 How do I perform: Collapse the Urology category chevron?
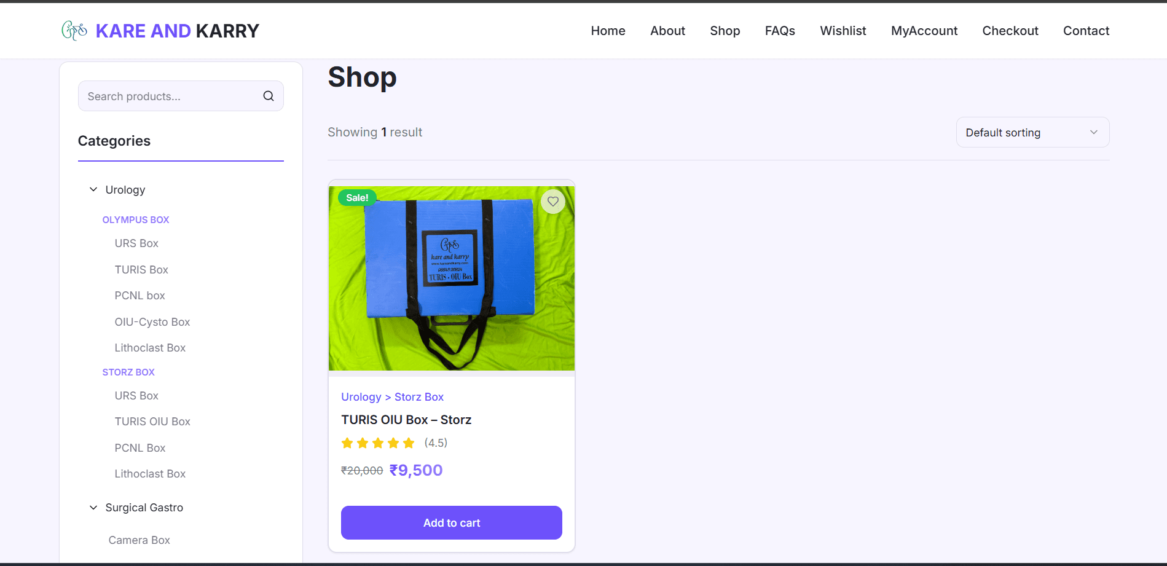(x=93, y=189)
